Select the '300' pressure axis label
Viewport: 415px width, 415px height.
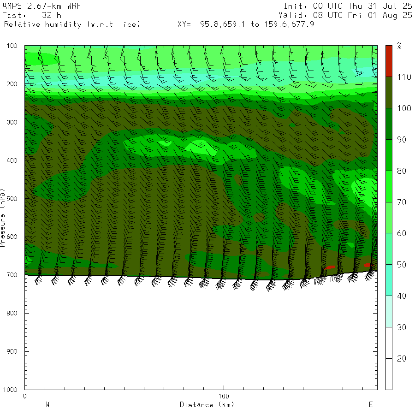[x=12, y=122]
